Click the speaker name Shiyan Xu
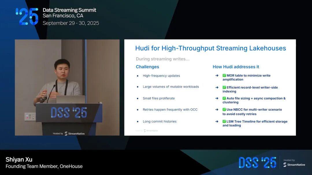This screenshot has height=175, width=312. (x=19, y=159)
